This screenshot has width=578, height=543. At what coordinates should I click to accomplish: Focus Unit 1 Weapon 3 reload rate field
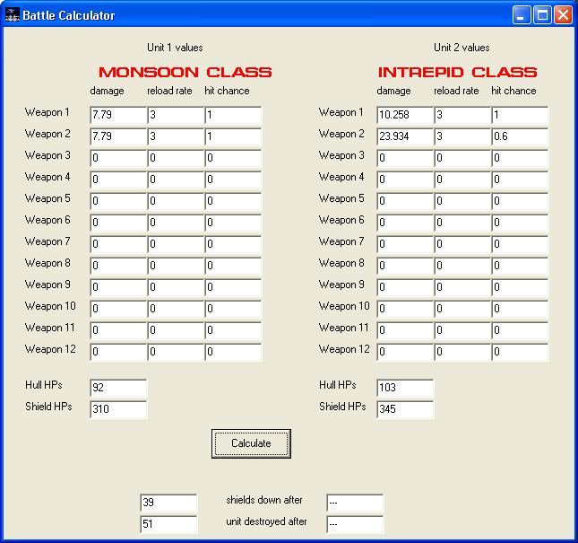coord(176,158)
